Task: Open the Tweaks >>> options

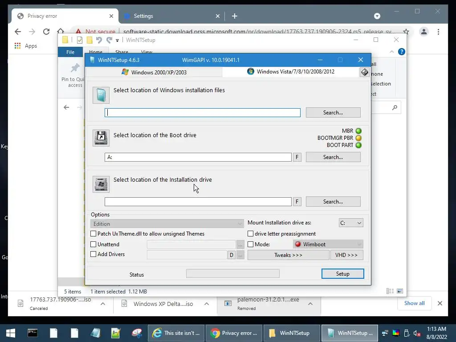Action: tap(288, 255)
